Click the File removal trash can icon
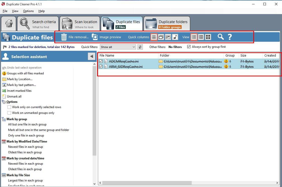Viewport: 282px width, 187px height. click(64, 37)
